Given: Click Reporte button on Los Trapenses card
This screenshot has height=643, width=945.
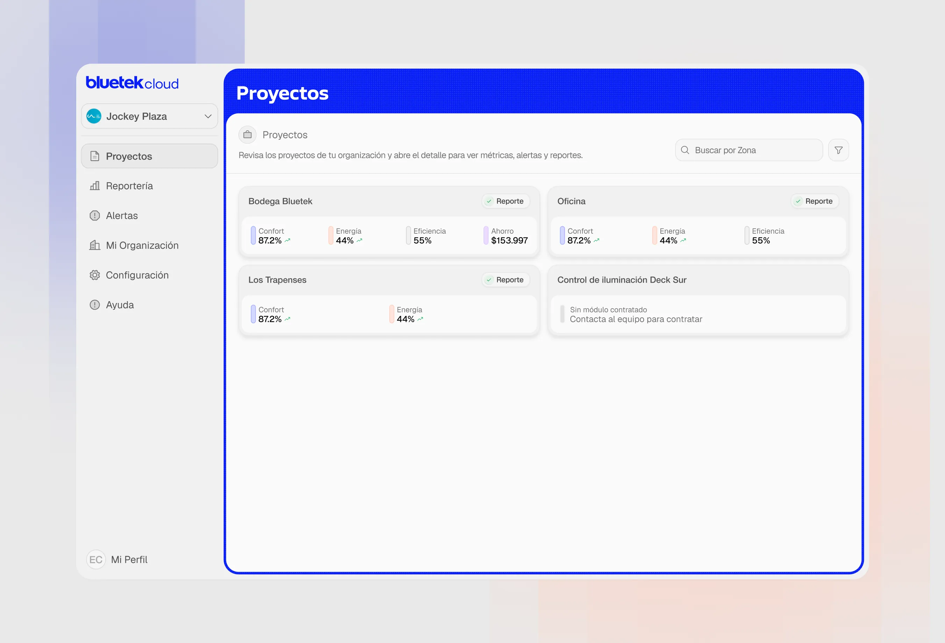Looking at the screenshot, I should [506, 280].
